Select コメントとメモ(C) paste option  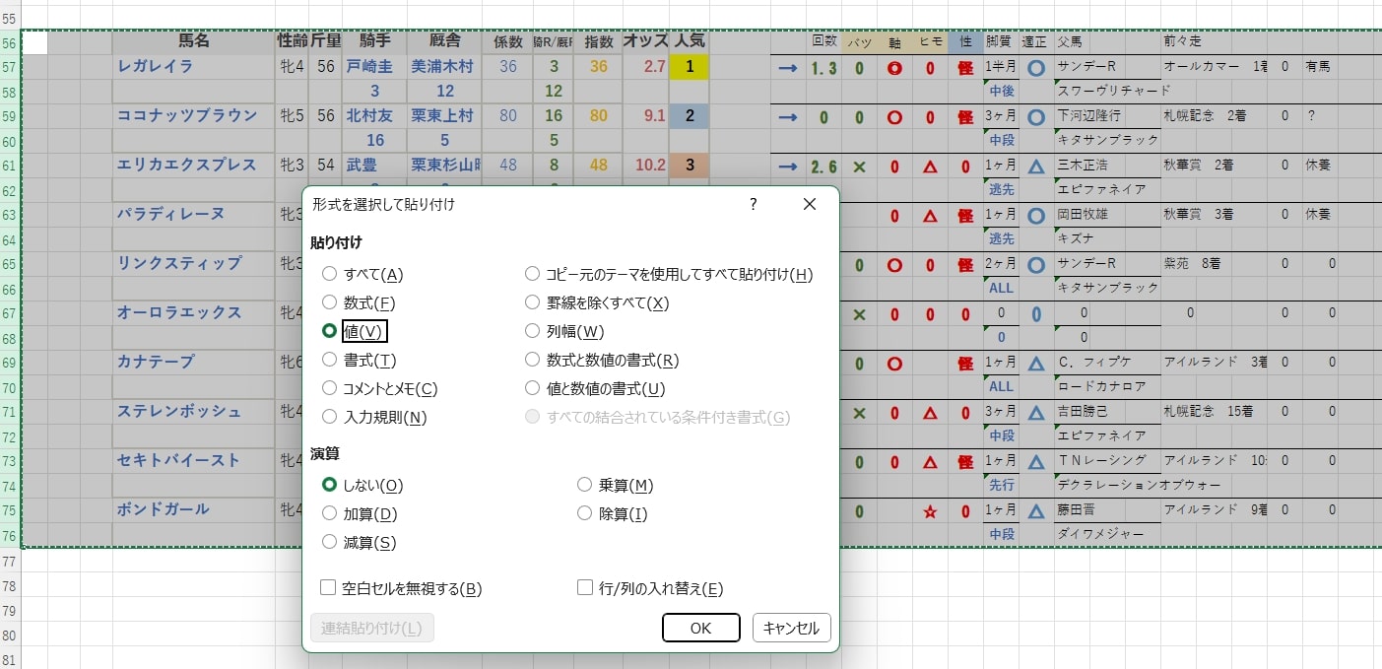tap(329, 388)
